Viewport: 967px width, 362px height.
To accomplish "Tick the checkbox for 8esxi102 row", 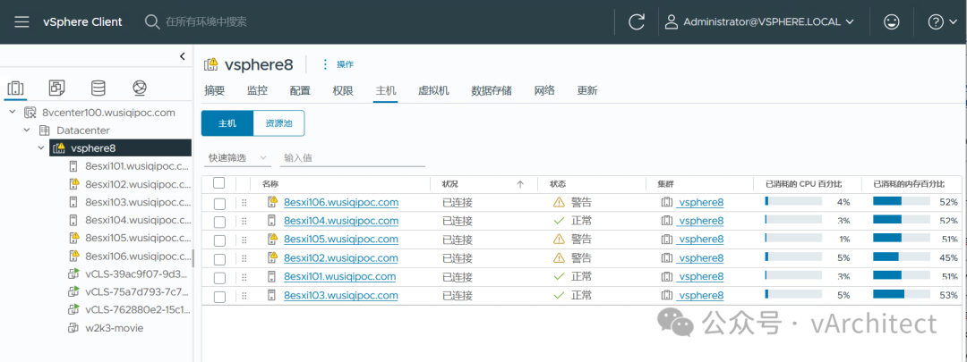I will click(219, 259).
